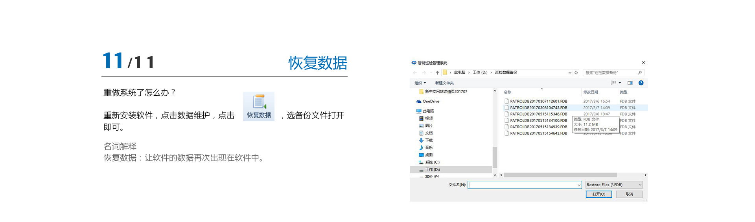Open OneDrive in the navigation pane
755x222 pixels.
[x=431, y=101]
